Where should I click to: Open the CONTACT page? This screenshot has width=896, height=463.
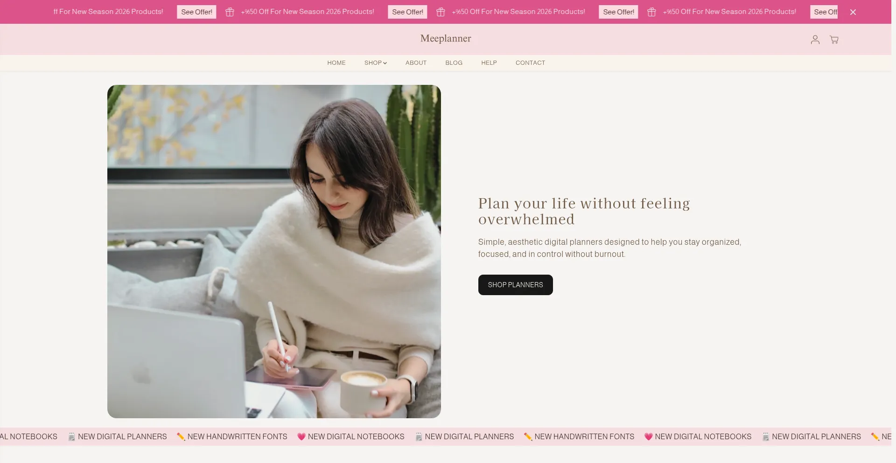[530, 63]
